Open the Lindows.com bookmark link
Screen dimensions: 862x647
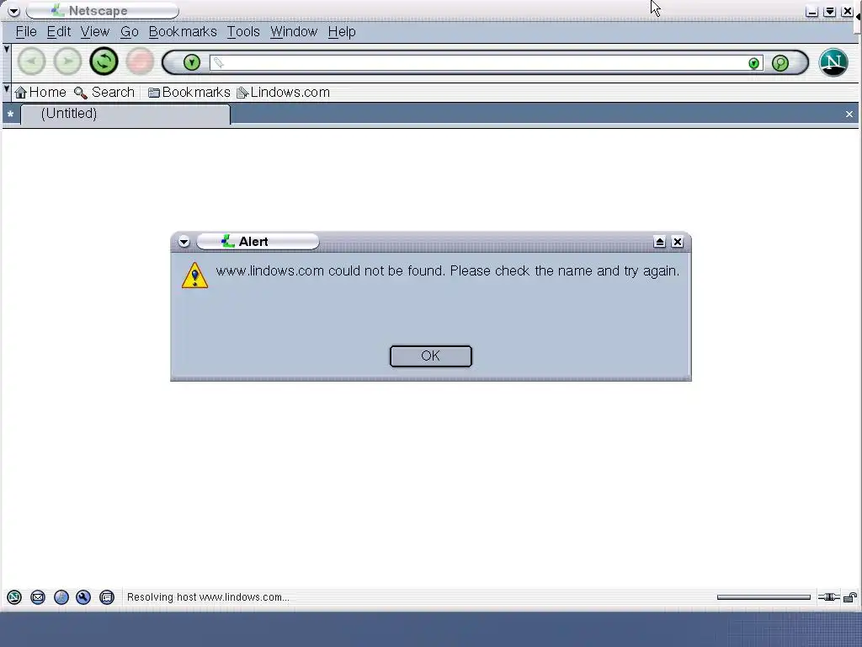[283, 93]
